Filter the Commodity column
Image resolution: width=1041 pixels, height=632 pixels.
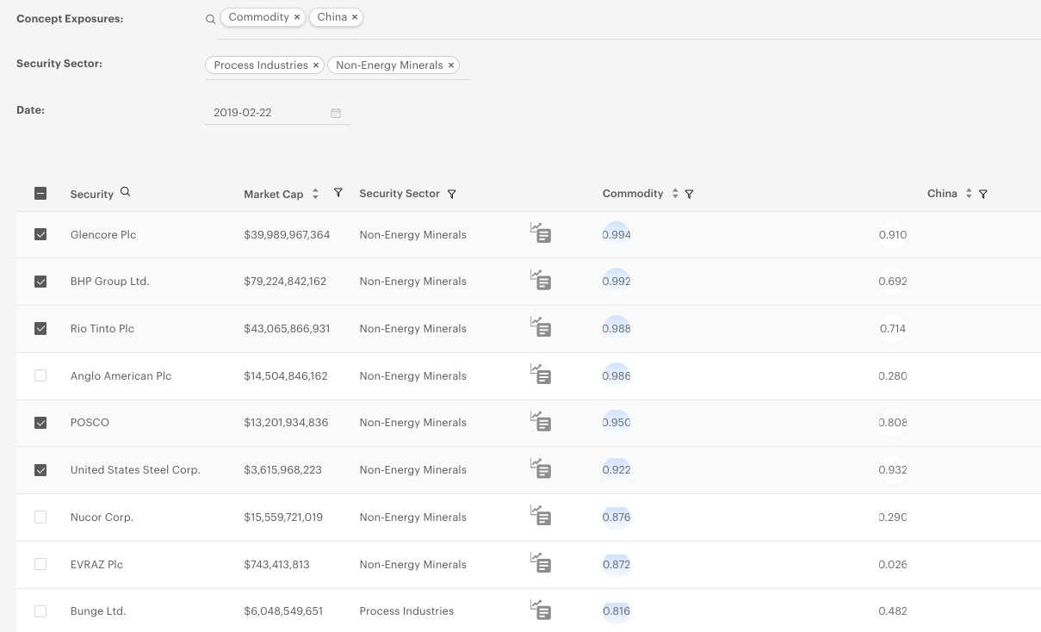(x=689, y=194)
